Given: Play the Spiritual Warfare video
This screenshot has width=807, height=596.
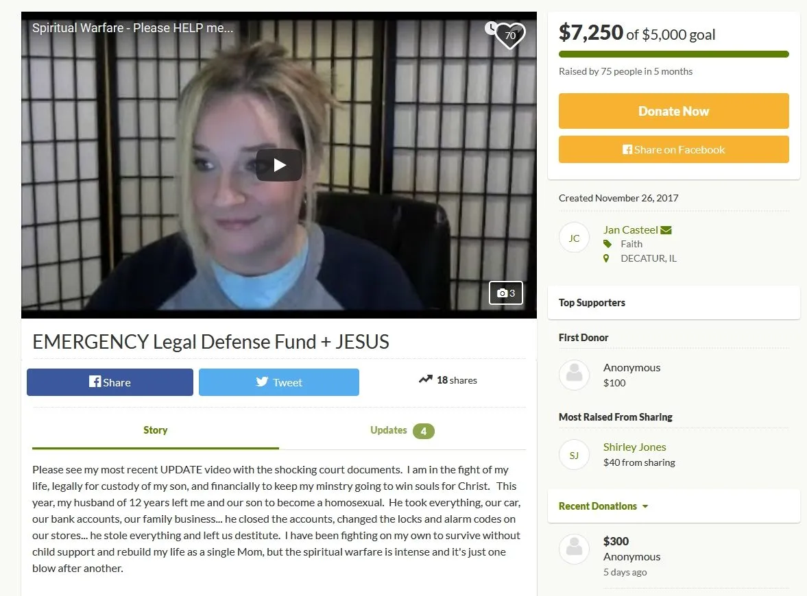Looking at the screenshot, I should tap(279, 165).
